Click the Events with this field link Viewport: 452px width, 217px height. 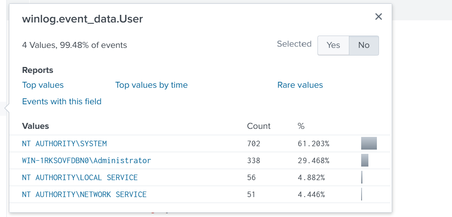(62, 102)
